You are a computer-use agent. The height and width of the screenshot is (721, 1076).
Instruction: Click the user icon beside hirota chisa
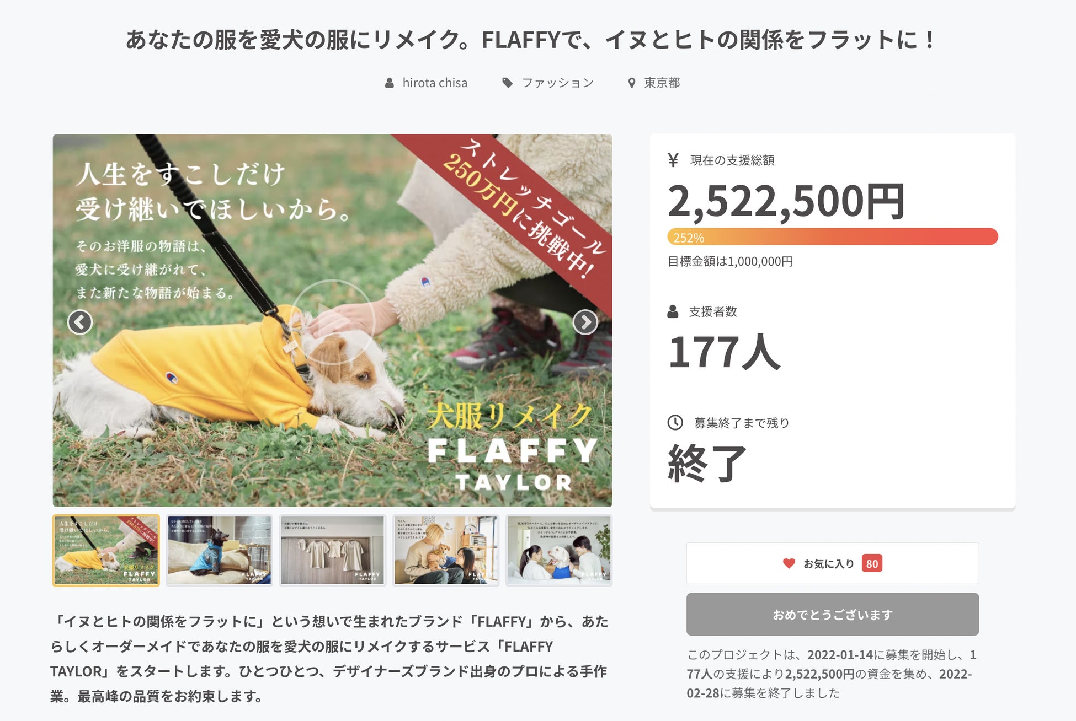coord(390,83)
